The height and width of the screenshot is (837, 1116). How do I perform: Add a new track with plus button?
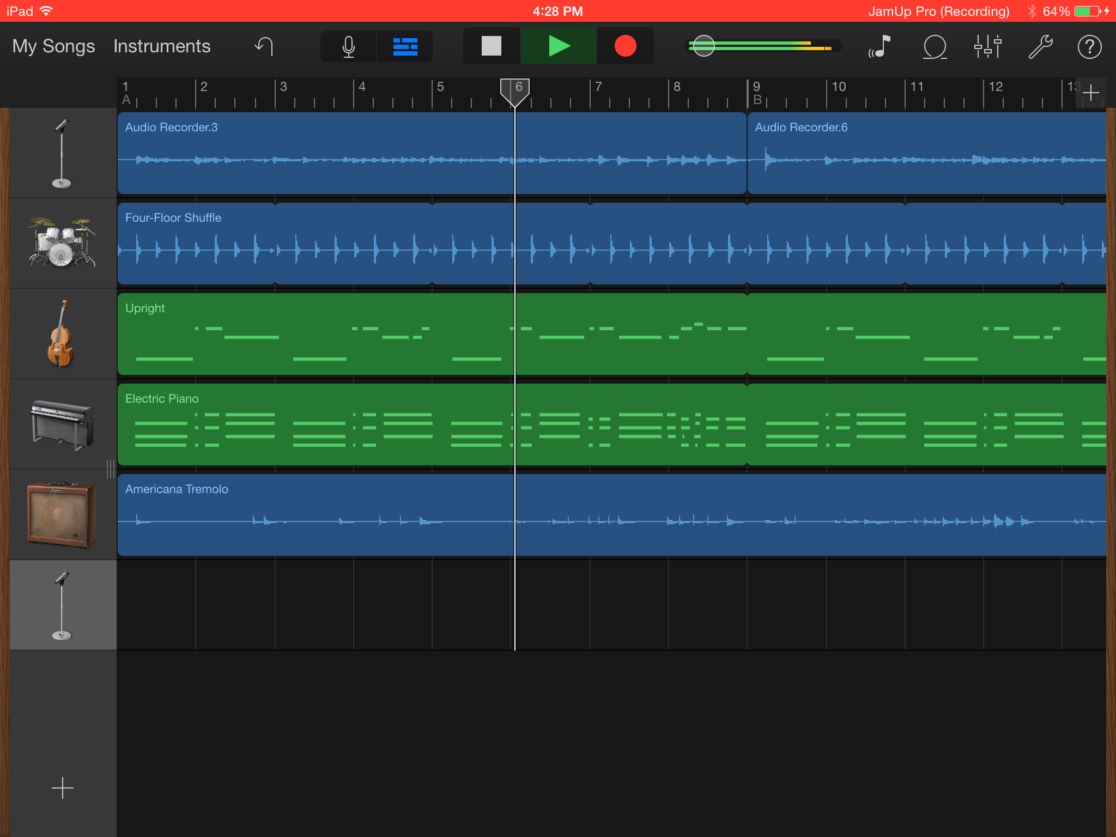pos(62,788)
